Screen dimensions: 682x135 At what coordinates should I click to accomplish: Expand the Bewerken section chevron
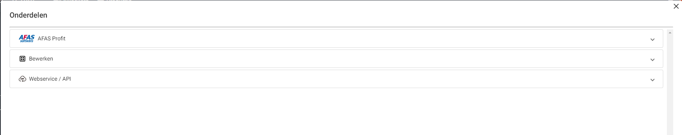pyautogui.click(x=653, y=60)
